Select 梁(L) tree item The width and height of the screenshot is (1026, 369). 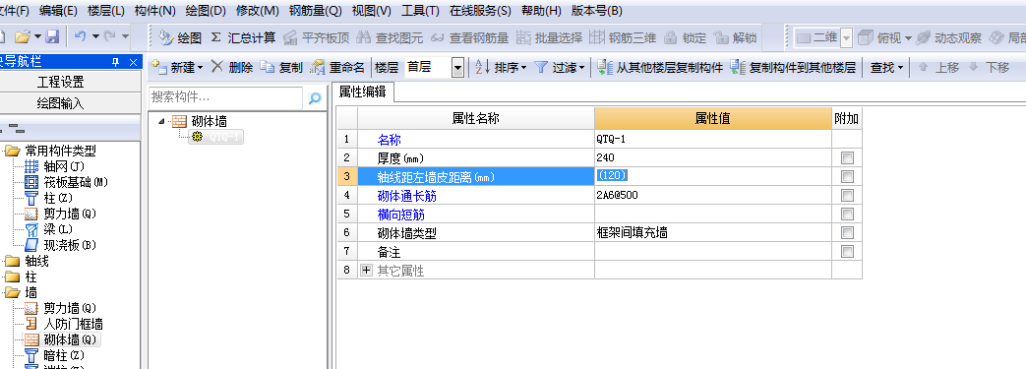click(48, 229)
